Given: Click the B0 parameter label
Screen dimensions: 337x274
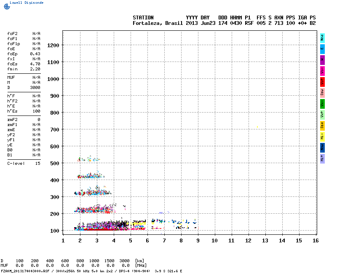Looking at the screenshot, I should tap(10, 150).
